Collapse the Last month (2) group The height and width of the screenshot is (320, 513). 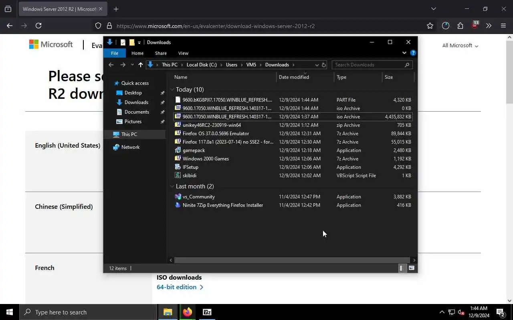pyautogui.click(x=172, y=186)
